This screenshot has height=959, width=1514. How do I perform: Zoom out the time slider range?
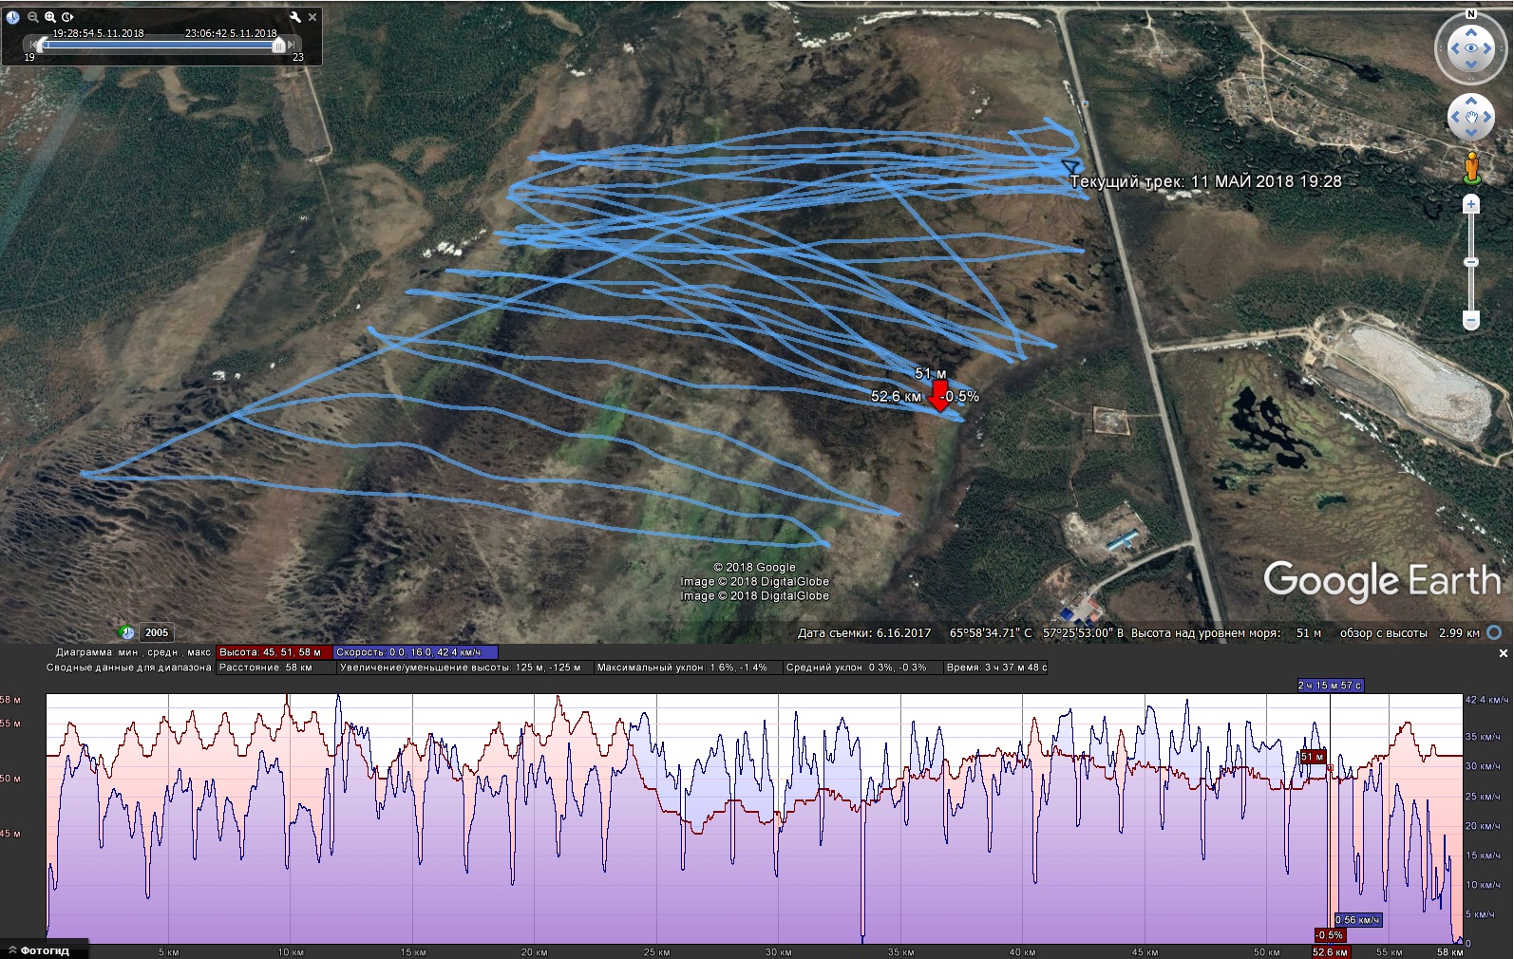(32, 17)
